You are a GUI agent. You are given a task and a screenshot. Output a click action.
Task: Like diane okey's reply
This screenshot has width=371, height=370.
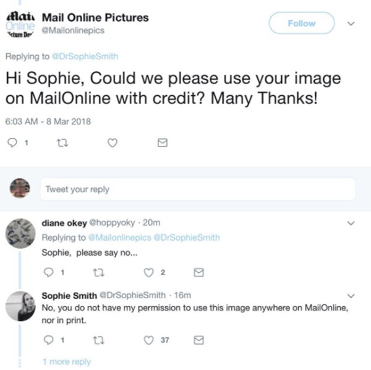click(x=148, y=272)
